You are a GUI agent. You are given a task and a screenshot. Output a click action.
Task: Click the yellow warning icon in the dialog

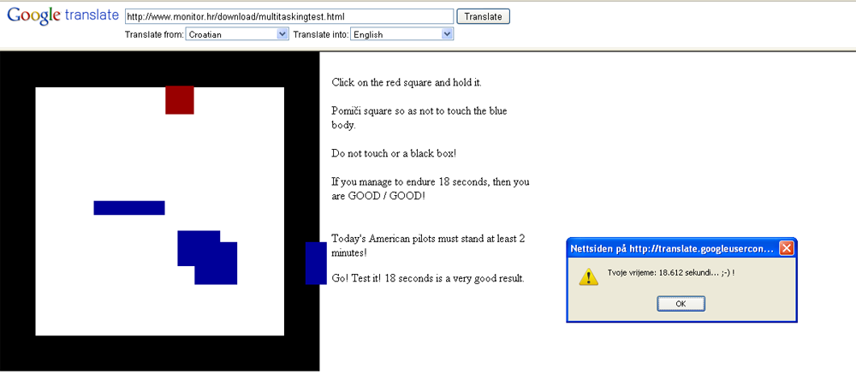[x=588, y=276]
